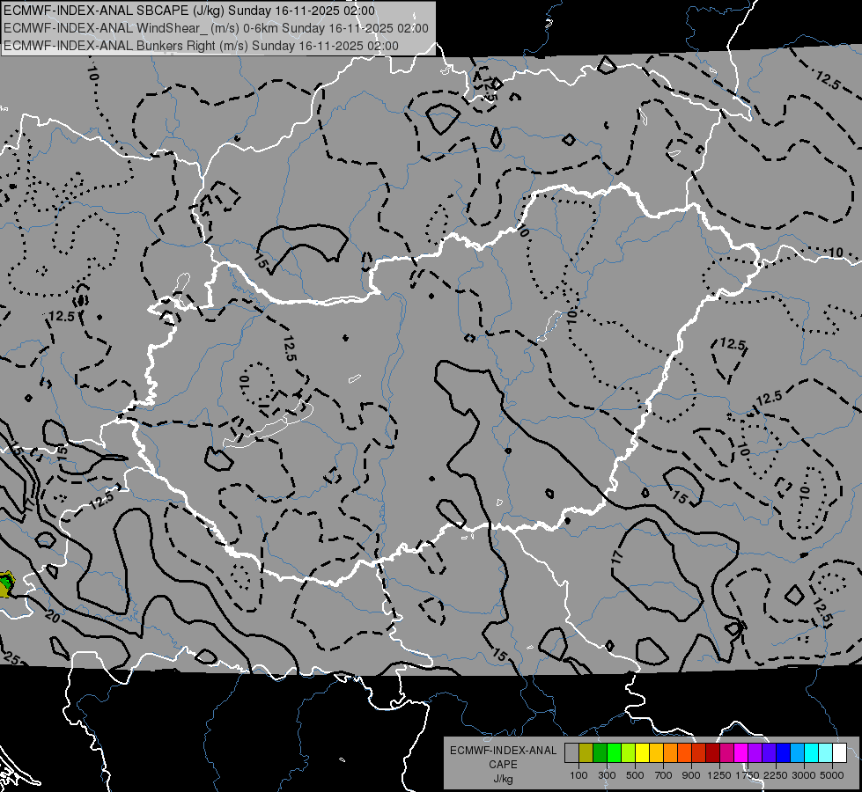Viewport: 862px width, 792px height.
Task: Select the dark red CAPE legend swatch
Action: pos(712,753)
